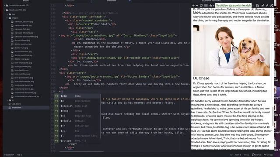This screenshot has width=280, height=157.
Task: Click the print icon in preview toolbar
Action: [x=257, y=6]
